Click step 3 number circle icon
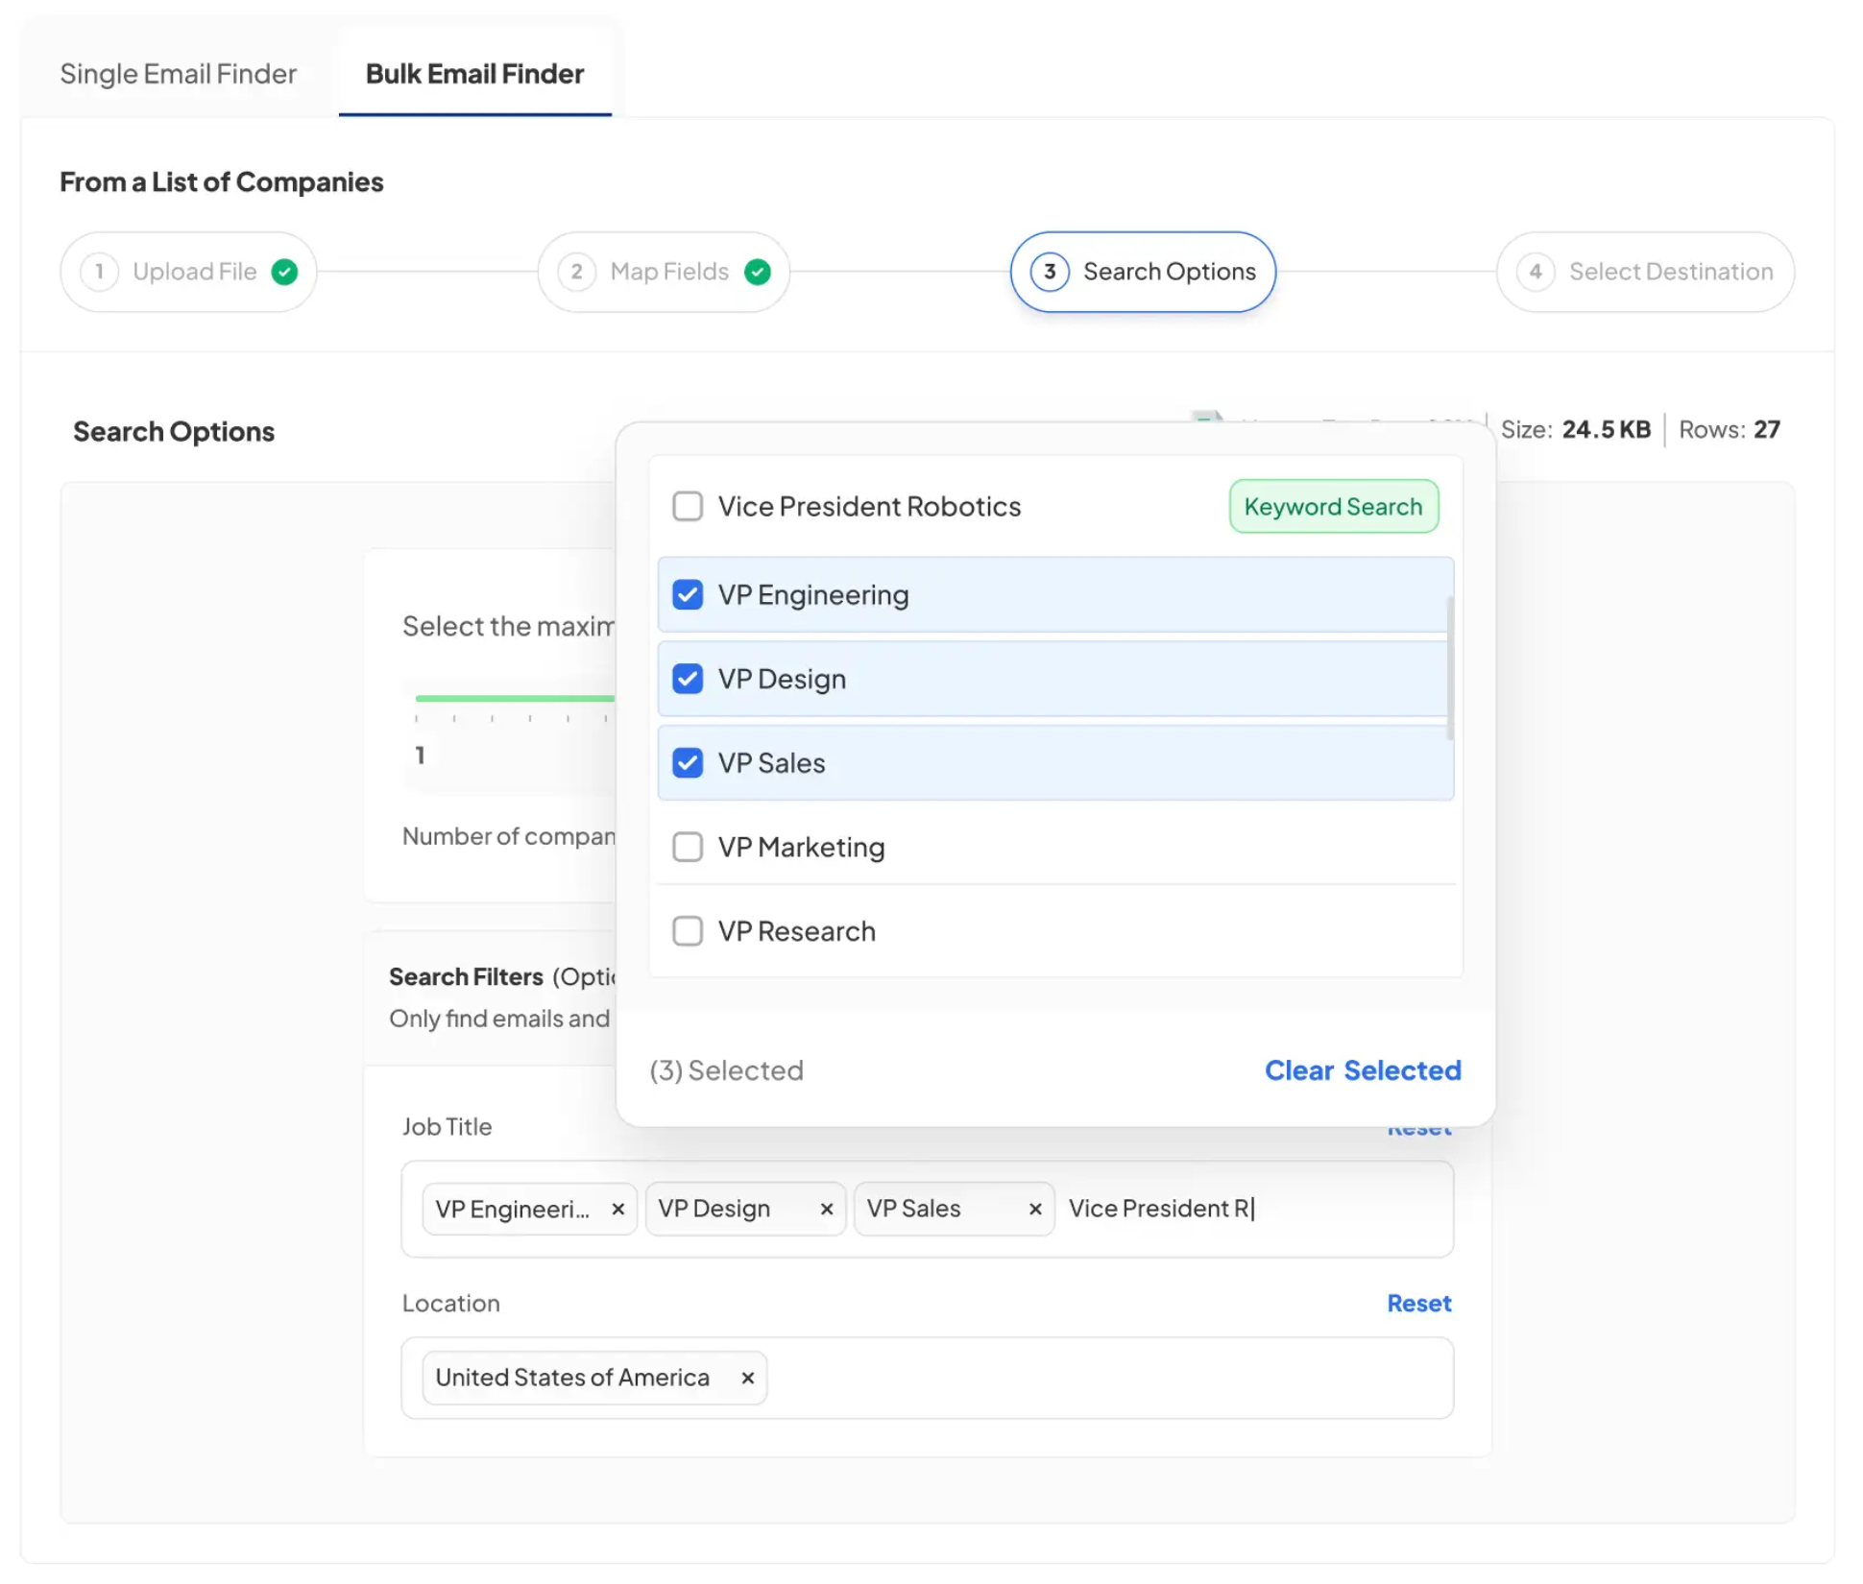1863x1584 pixels. tap(1049, 272)
